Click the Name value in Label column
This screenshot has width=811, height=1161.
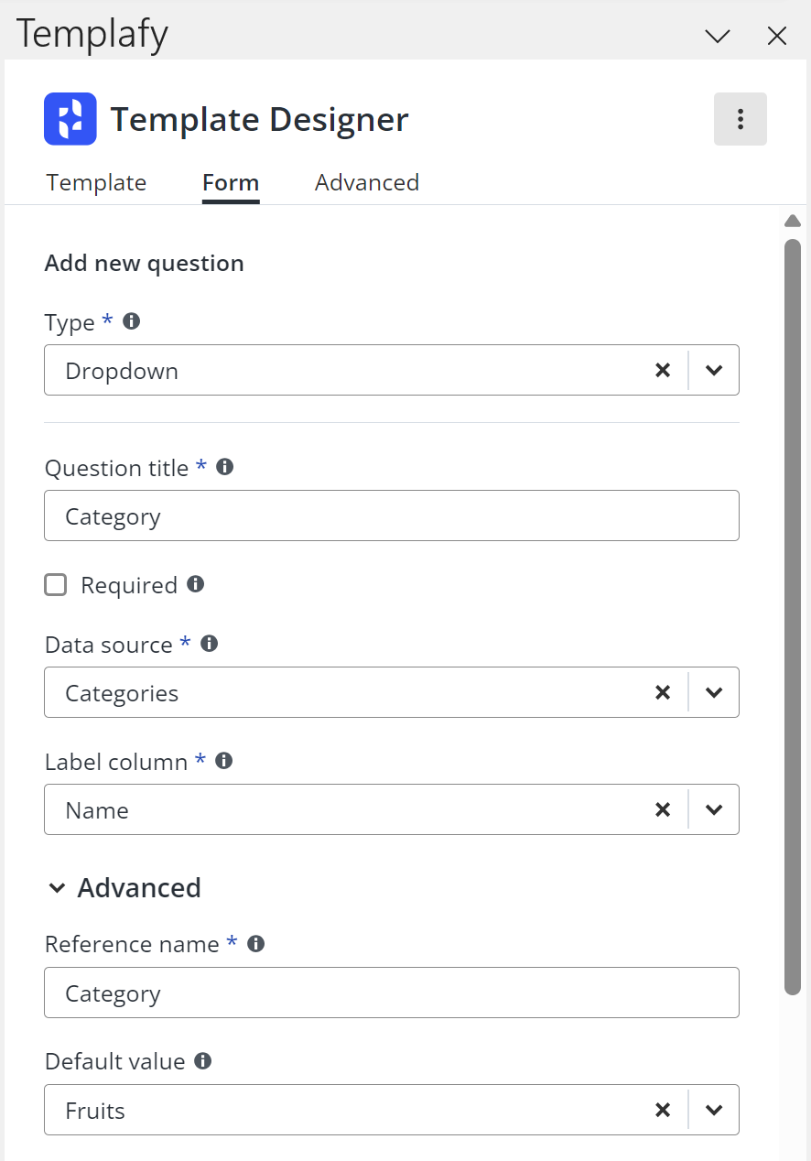(x=97, y=810)
